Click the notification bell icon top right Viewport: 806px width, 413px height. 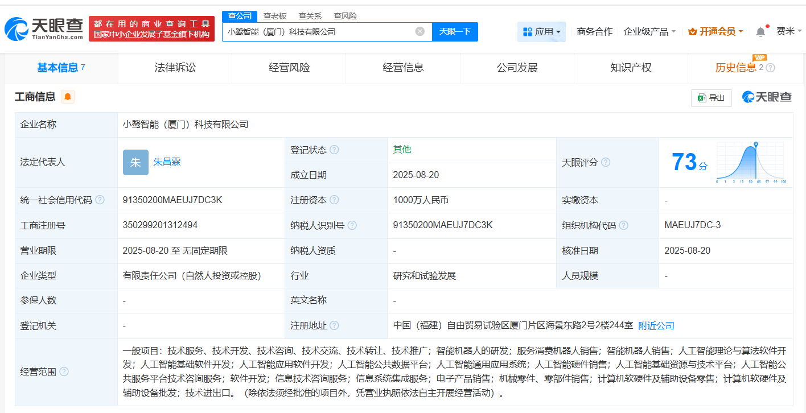759,32
